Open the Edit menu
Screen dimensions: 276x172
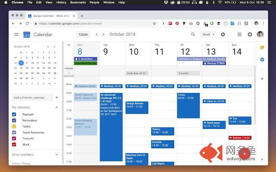pyautogui.click(x=39, y=3)
